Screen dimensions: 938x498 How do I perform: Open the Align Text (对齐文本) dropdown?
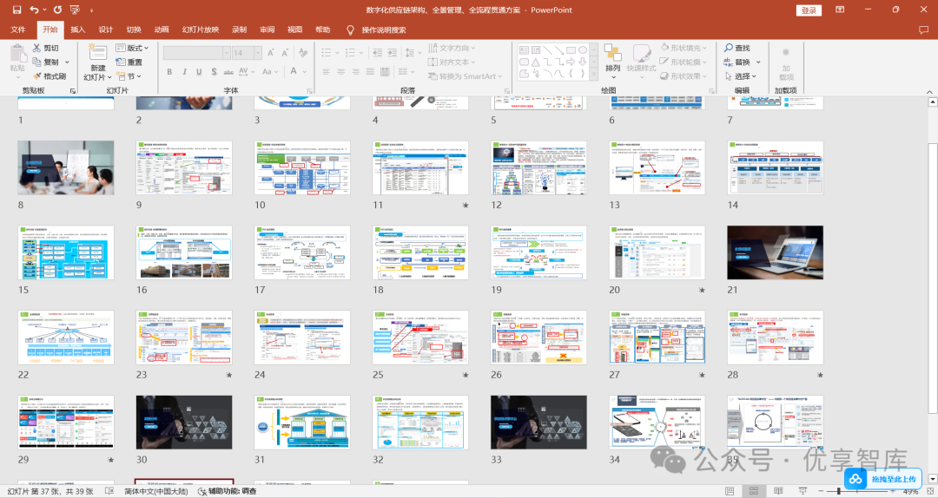pyautogui.click(x=452, y=62)
